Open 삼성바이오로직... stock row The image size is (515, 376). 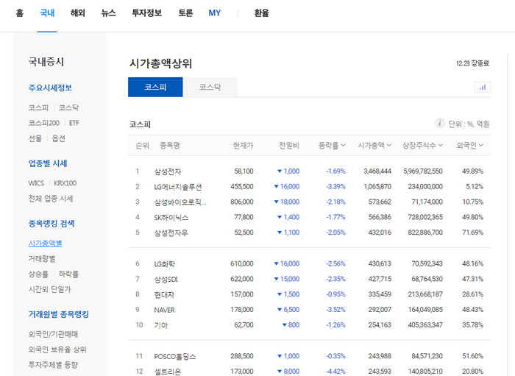180,202
